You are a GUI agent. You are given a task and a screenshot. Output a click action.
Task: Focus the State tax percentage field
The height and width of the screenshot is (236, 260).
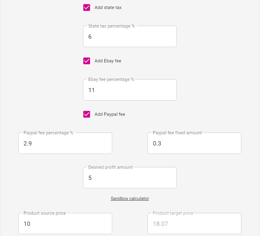coord(130,37)
